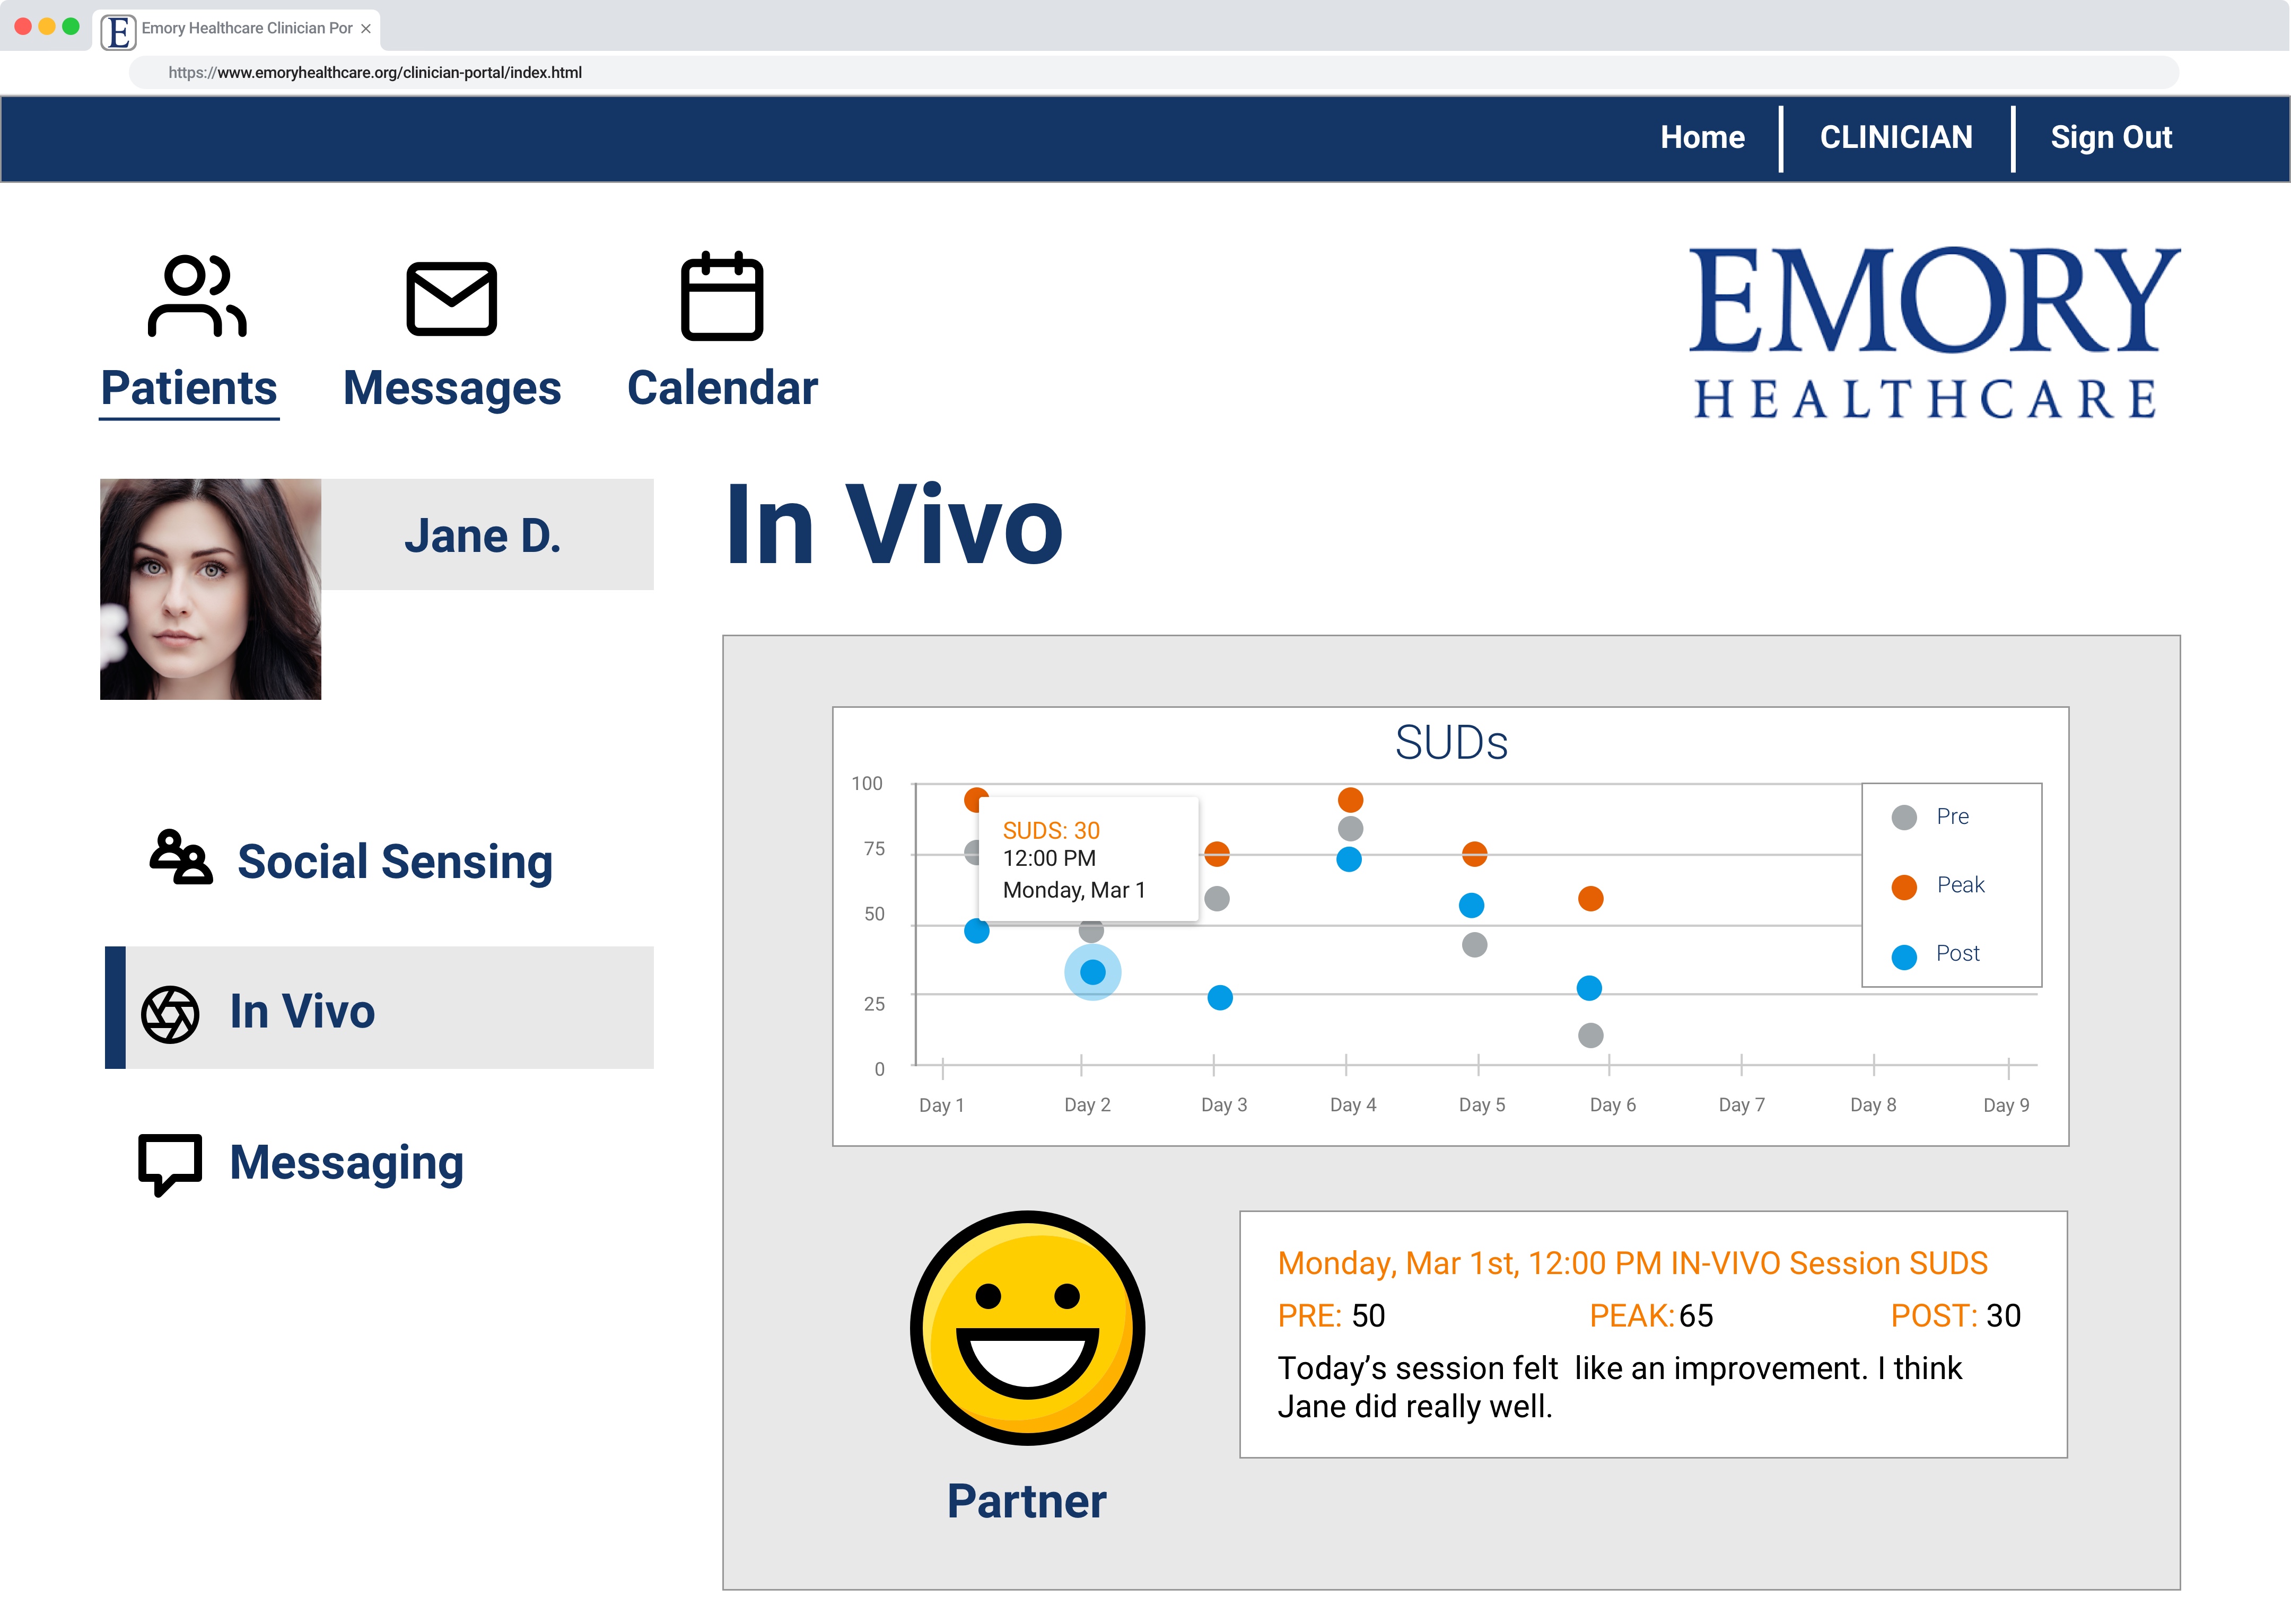Image resolution: width=2291 pixels, height=1624 pixels.
Task: Switch to the Messages tab label
Action: click(452, 388)
